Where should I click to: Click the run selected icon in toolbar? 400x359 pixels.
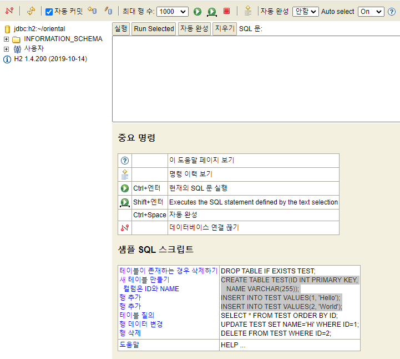[212, 12]
